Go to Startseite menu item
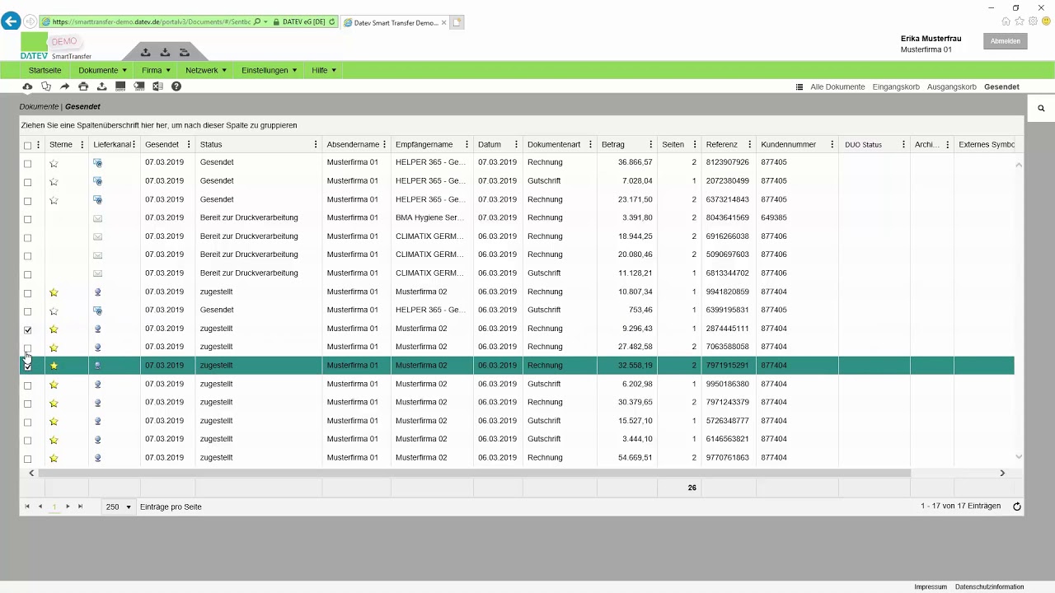 coord(45,71)
